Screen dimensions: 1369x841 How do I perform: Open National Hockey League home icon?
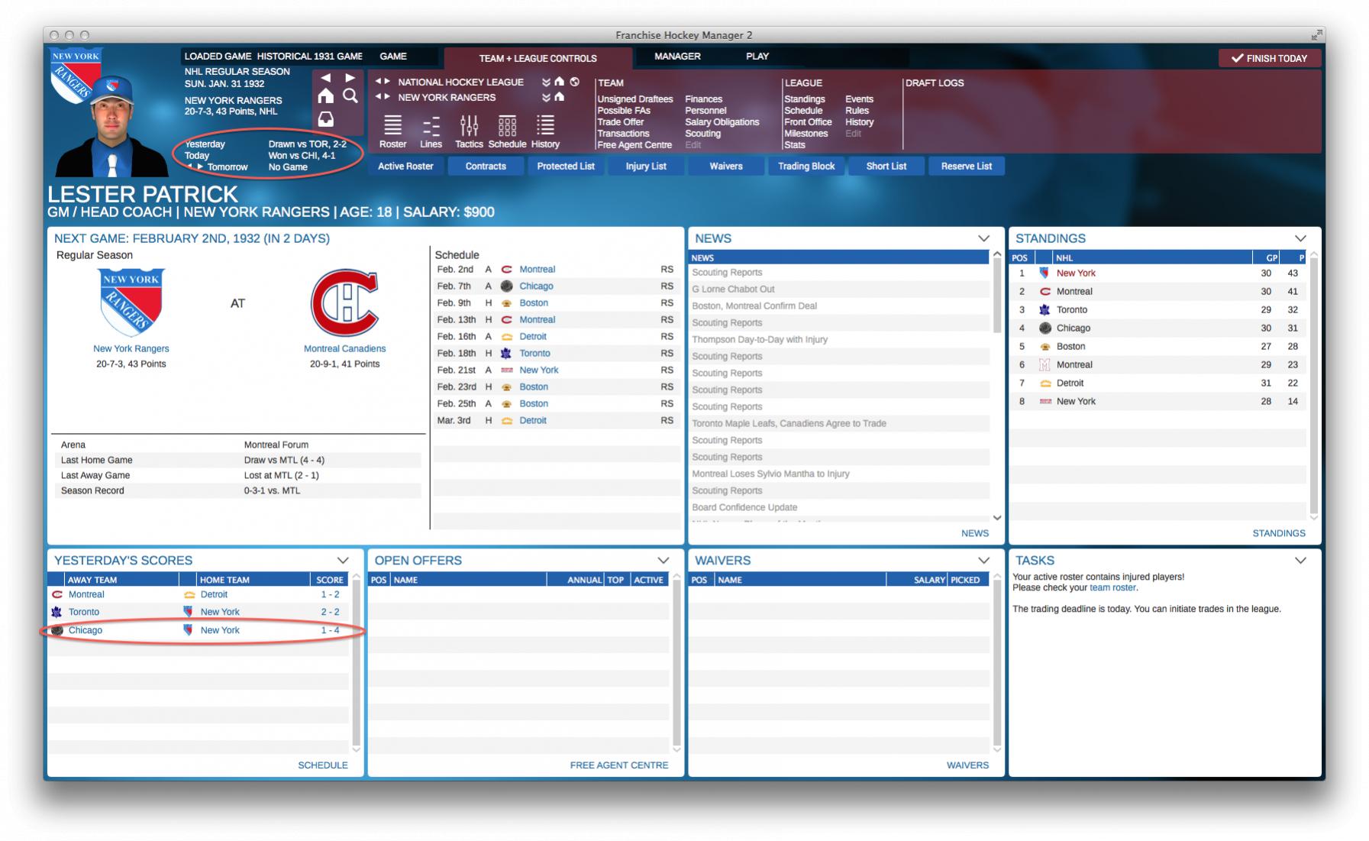tap(560, 82)
